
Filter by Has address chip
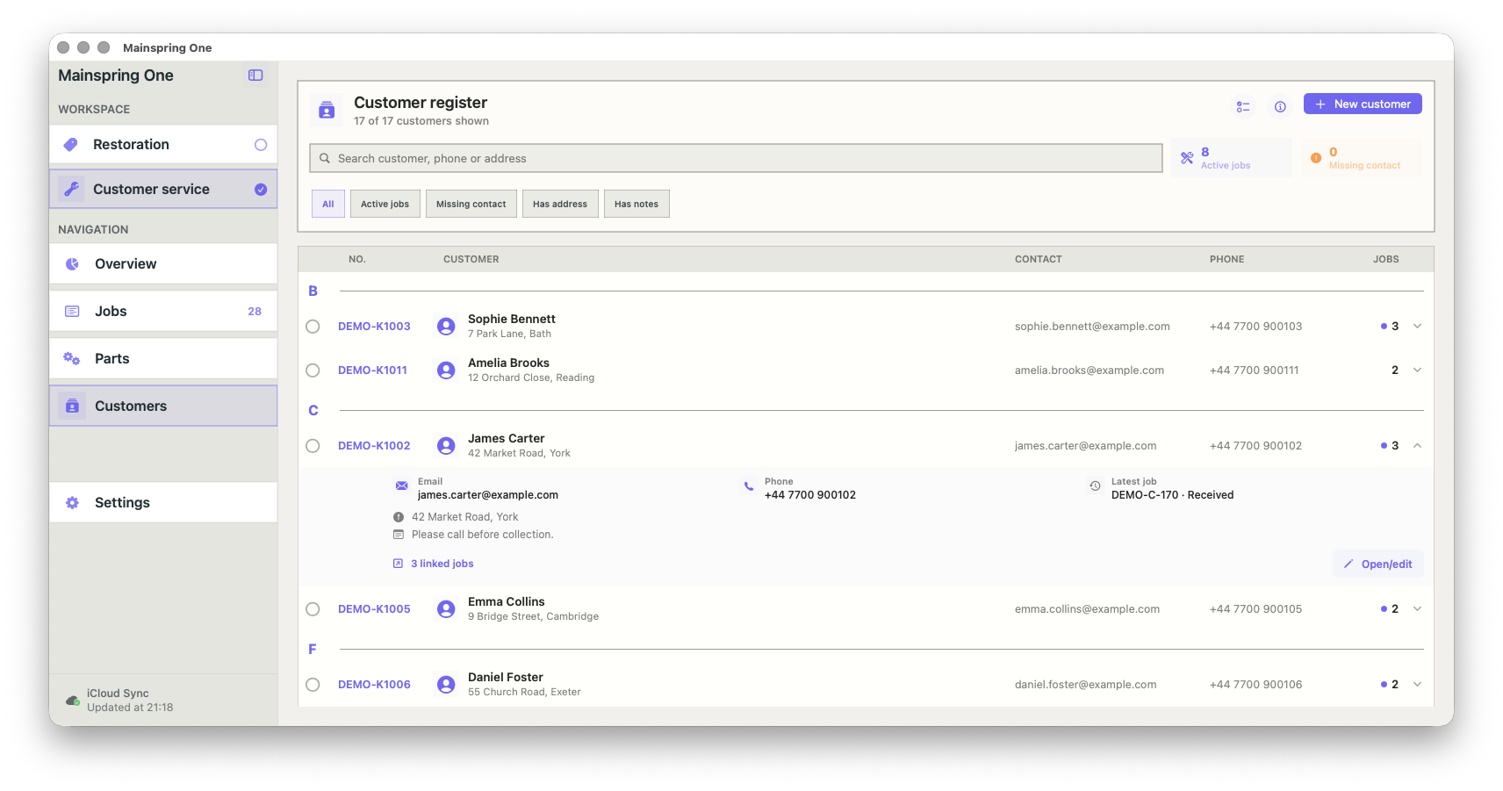click(560, 204)
